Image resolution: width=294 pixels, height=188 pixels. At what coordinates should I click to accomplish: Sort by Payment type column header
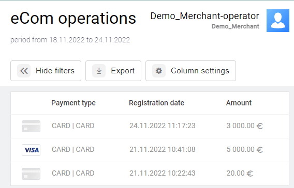click(73, 103)
